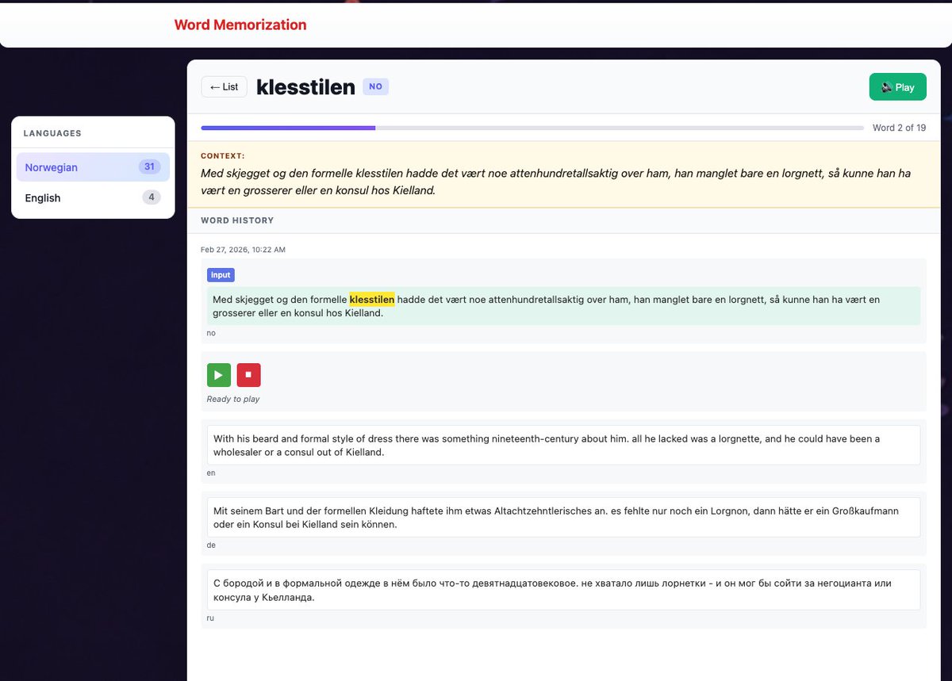This screenshot has height=681, width=952.
Task: Click the italic context sentence
Action: tap(555, 182)
